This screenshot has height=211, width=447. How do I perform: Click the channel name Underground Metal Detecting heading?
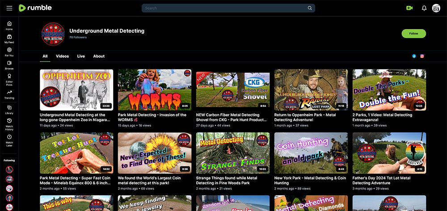(107, 31)
